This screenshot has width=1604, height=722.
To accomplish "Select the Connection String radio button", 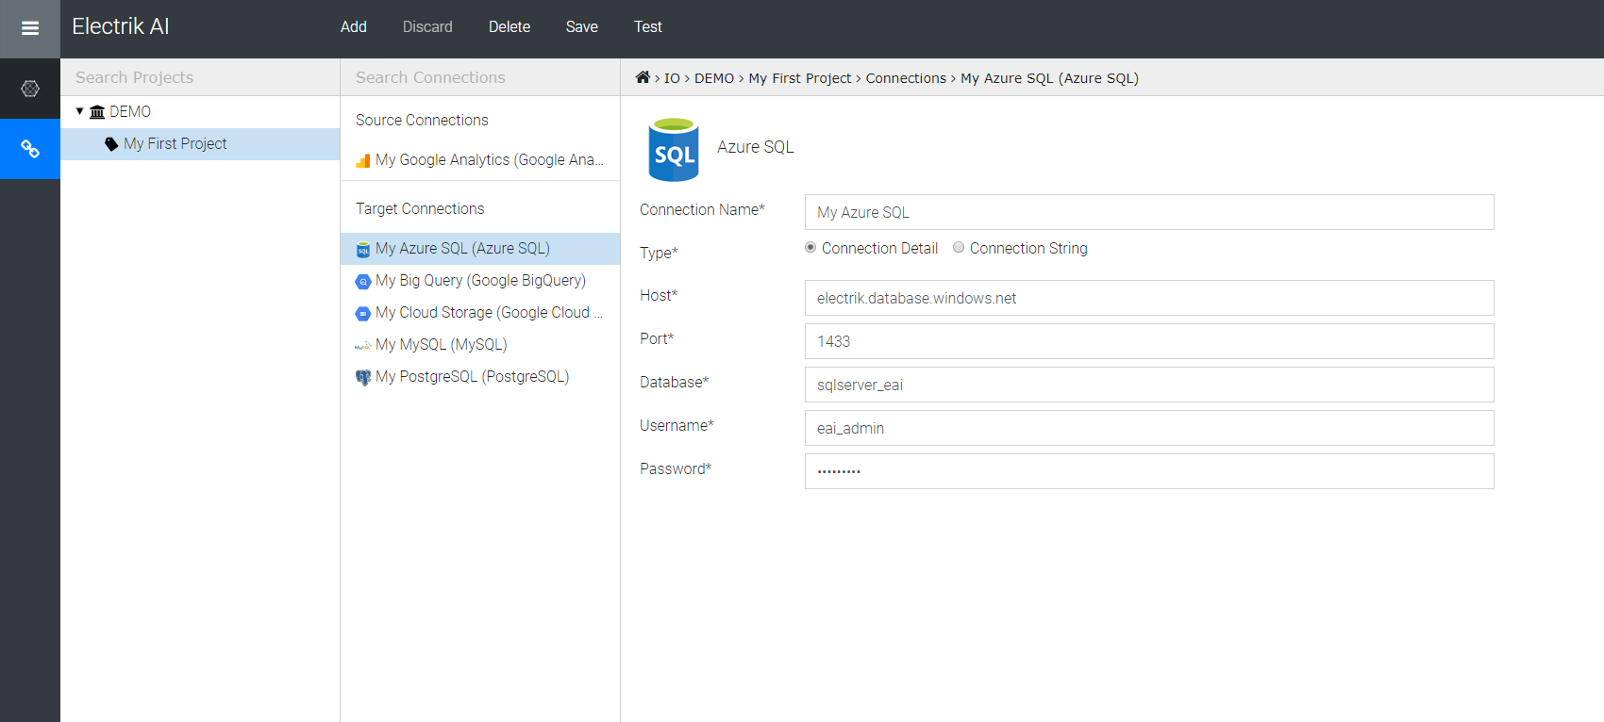I will 959,248.
